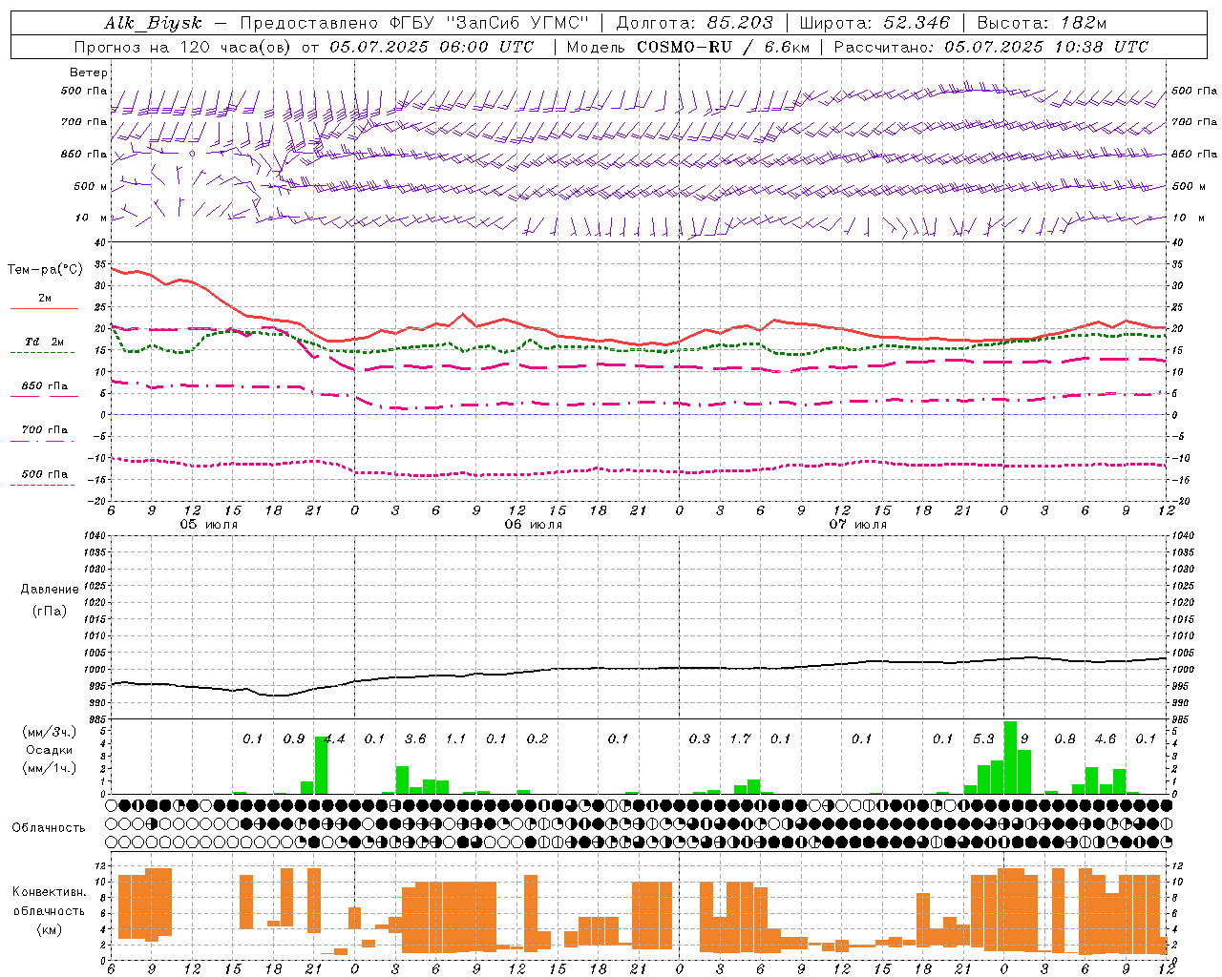The width and height of the screenshot is (1222, 977).
Task: Click the Давление panel label
Action: tap(50, 589)
